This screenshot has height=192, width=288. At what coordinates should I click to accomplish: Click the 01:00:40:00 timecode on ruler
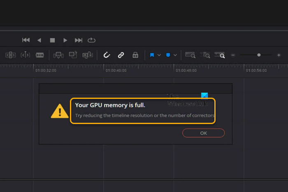116,70
